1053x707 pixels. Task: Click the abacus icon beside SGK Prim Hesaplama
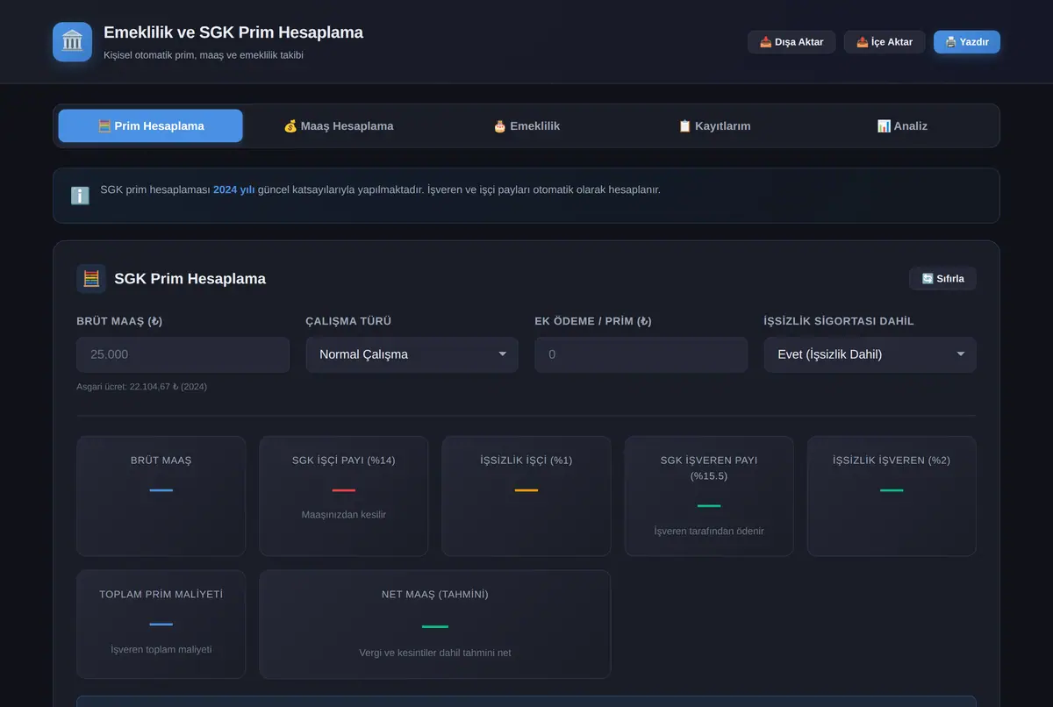tap(91, 279)
